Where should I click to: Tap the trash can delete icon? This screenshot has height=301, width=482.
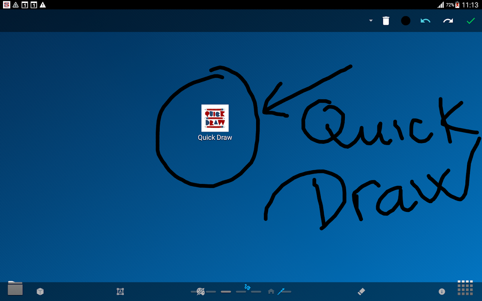pyautogui.click(x=386, y=21)
